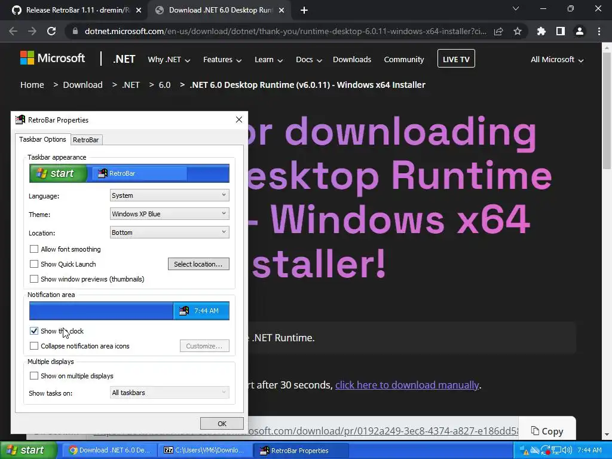Click the LIVE TV button
The image size is (612, 459).
coord(456,59)
